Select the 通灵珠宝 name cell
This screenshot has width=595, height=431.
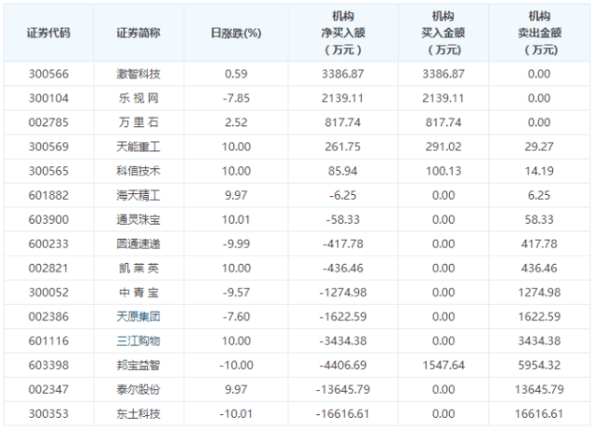139,219
